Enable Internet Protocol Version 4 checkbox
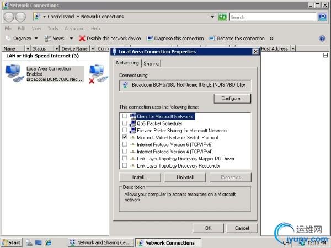The width and height of the screenshot is (331, 248). point(125,151)
